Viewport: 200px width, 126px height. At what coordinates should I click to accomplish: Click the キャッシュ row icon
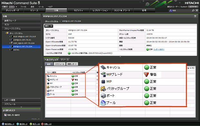pos(48,76)
